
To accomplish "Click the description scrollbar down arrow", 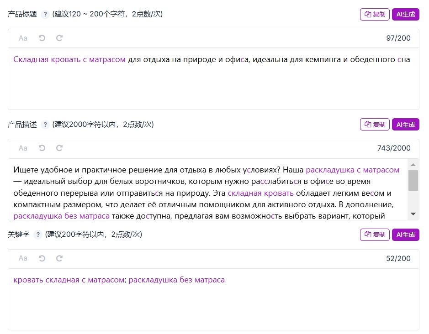I will (x=413, y=214).
